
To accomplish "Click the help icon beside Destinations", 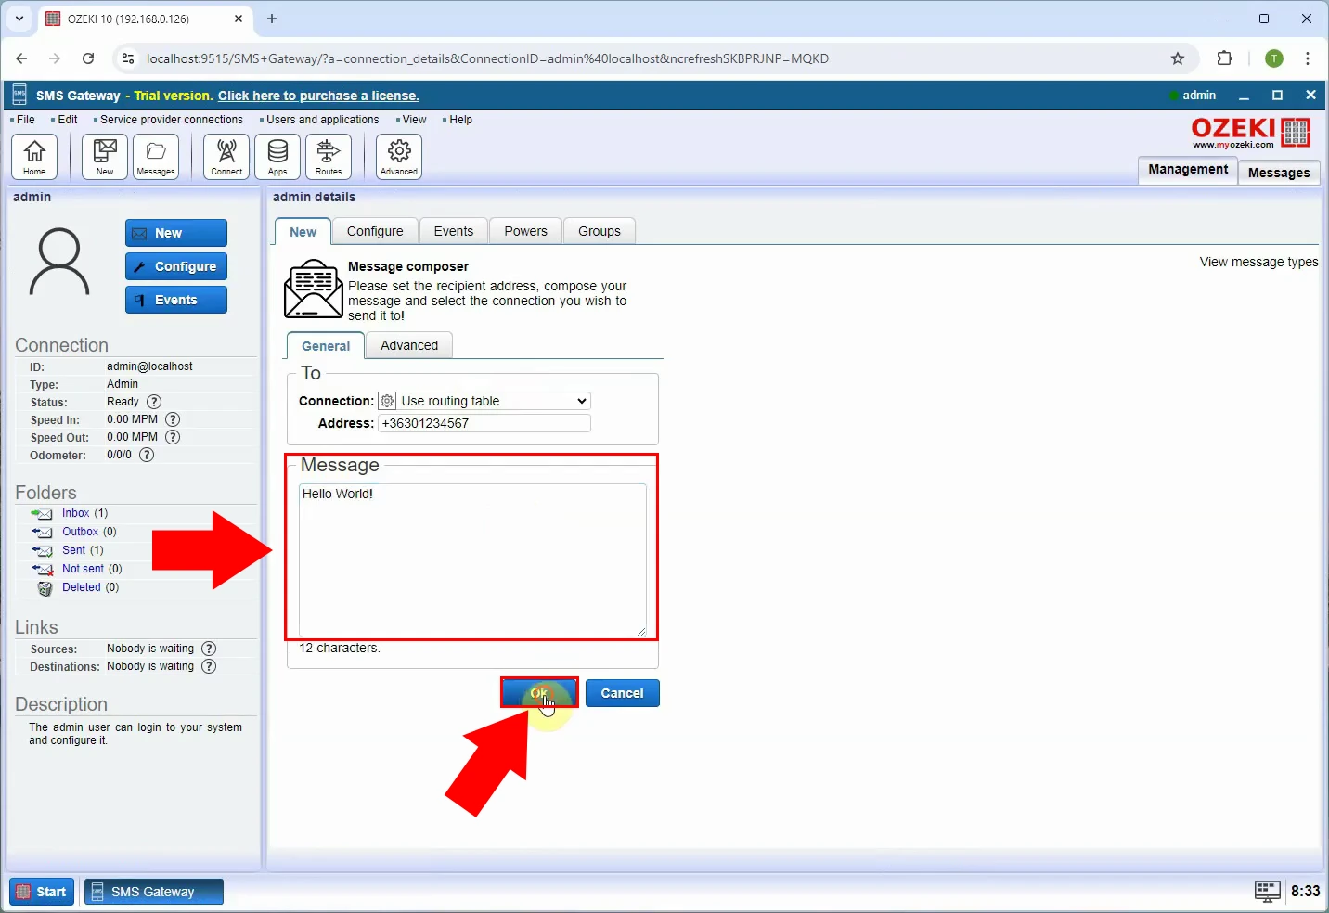I will [x=209, y=666].
